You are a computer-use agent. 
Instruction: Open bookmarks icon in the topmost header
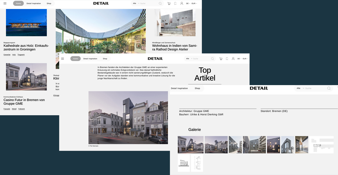coord(175,3)
